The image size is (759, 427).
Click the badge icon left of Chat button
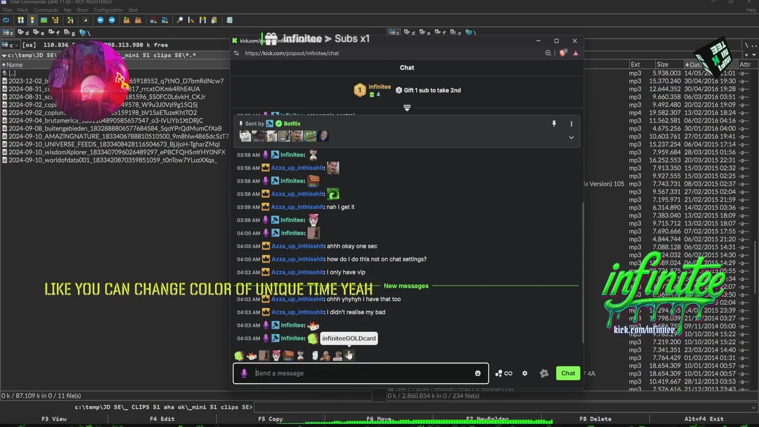coord(544,373)
